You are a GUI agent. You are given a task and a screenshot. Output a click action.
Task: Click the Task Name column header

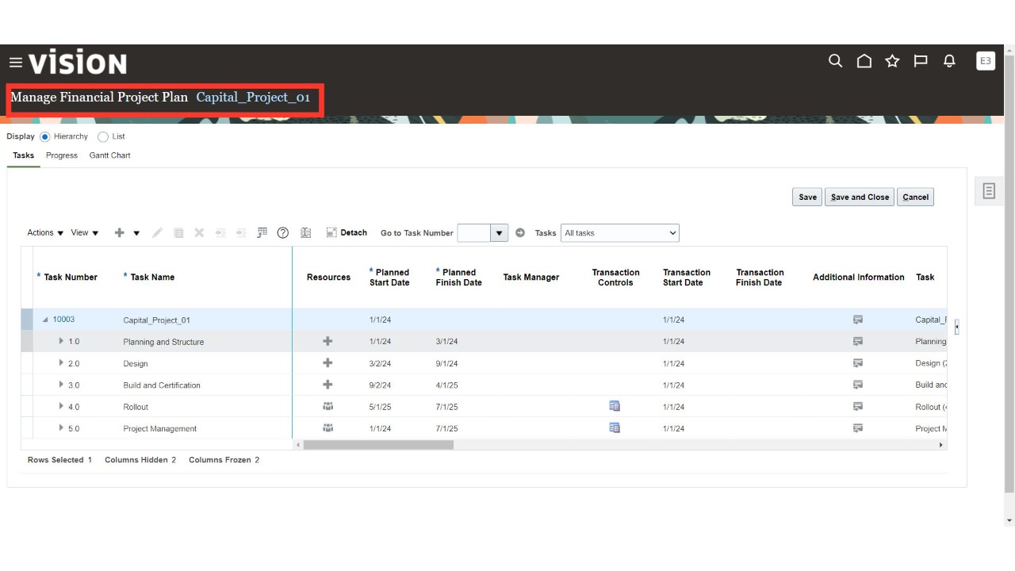(152, 278)
